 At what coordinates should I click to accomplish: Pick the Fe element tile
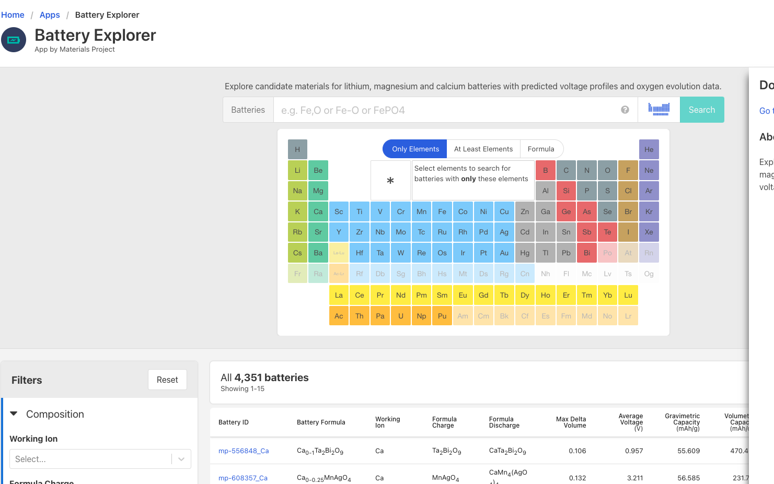pyautogui.click(x=442, y=211)
